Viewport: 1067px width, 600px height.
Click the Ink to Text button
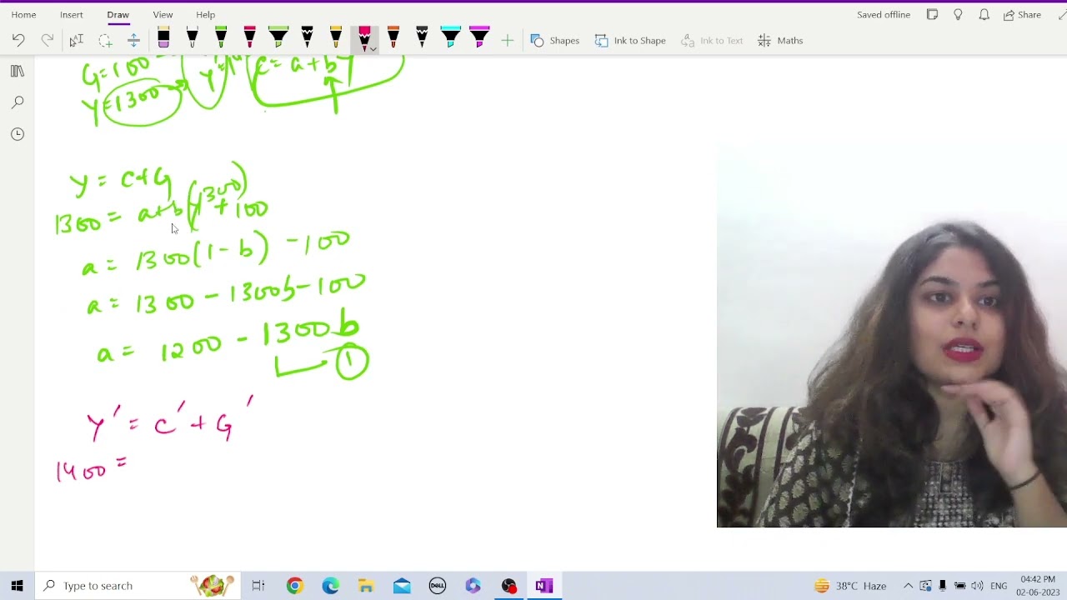pyautogui.click(x=712, y=40)
